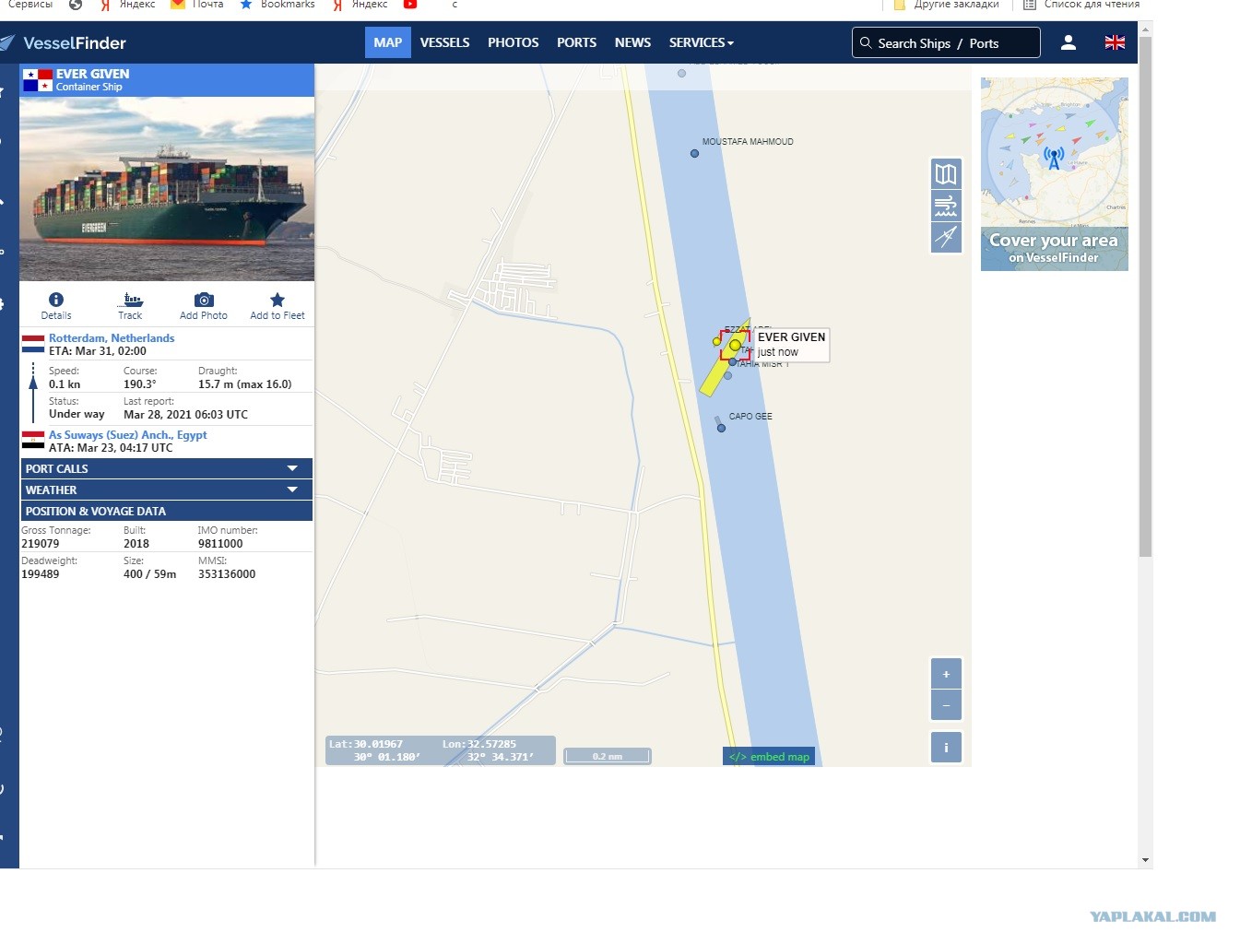Open the Другие закладки bookmarks folder
Image resolution: width=1240 pixels, height=944 pixels.
tap(947, 5)
